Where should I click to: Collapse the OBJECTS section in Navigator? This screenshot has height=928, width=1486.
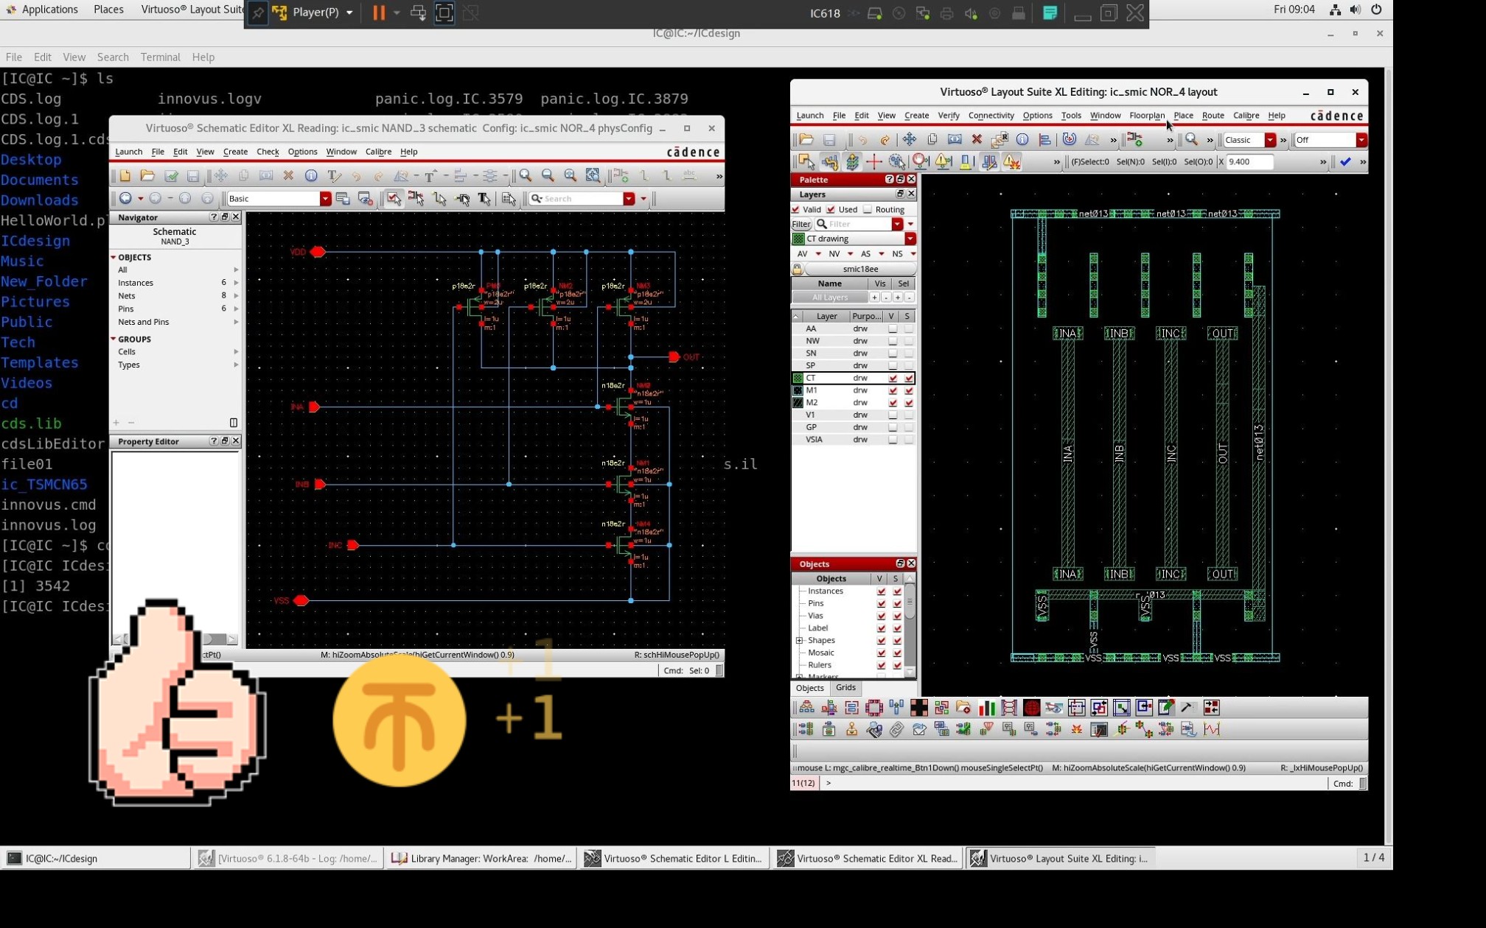(x=114, y=257)
